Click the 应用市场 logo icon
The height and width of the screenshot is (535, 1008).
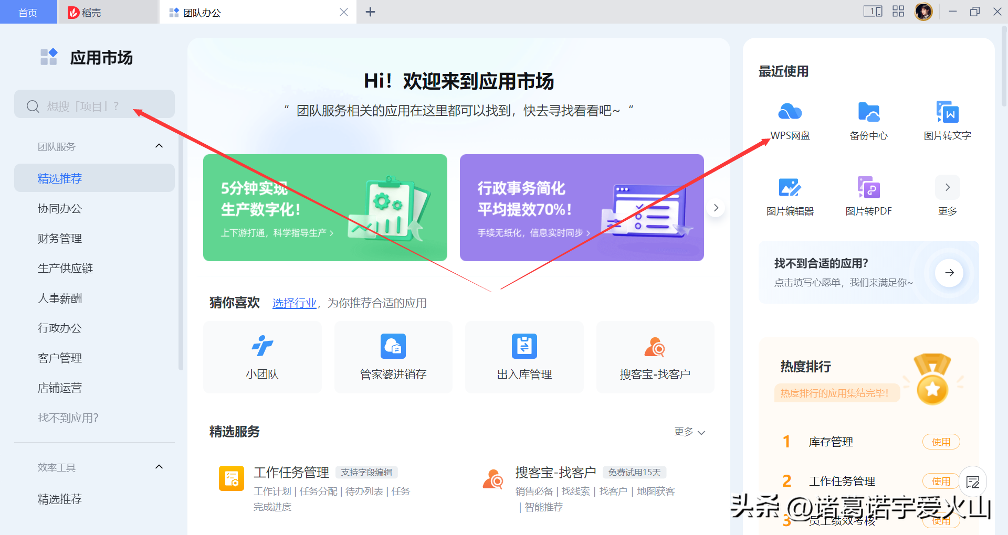49,57
